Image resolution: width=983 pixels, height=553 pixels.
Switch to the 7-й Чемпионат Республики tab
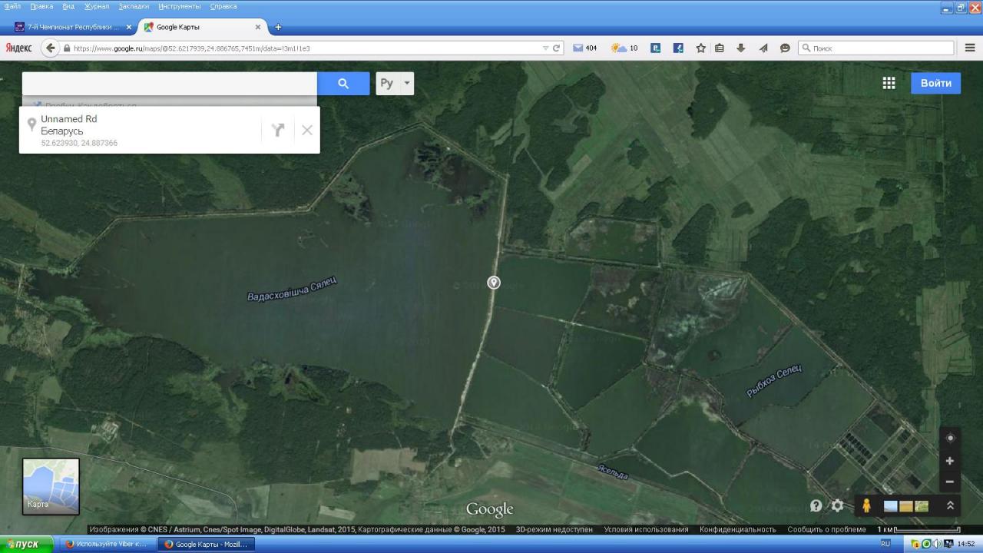(73, 27)
